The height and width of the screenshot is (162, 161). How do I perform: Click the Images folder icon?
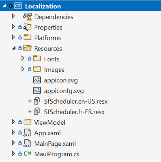click(x=37, y=69)
